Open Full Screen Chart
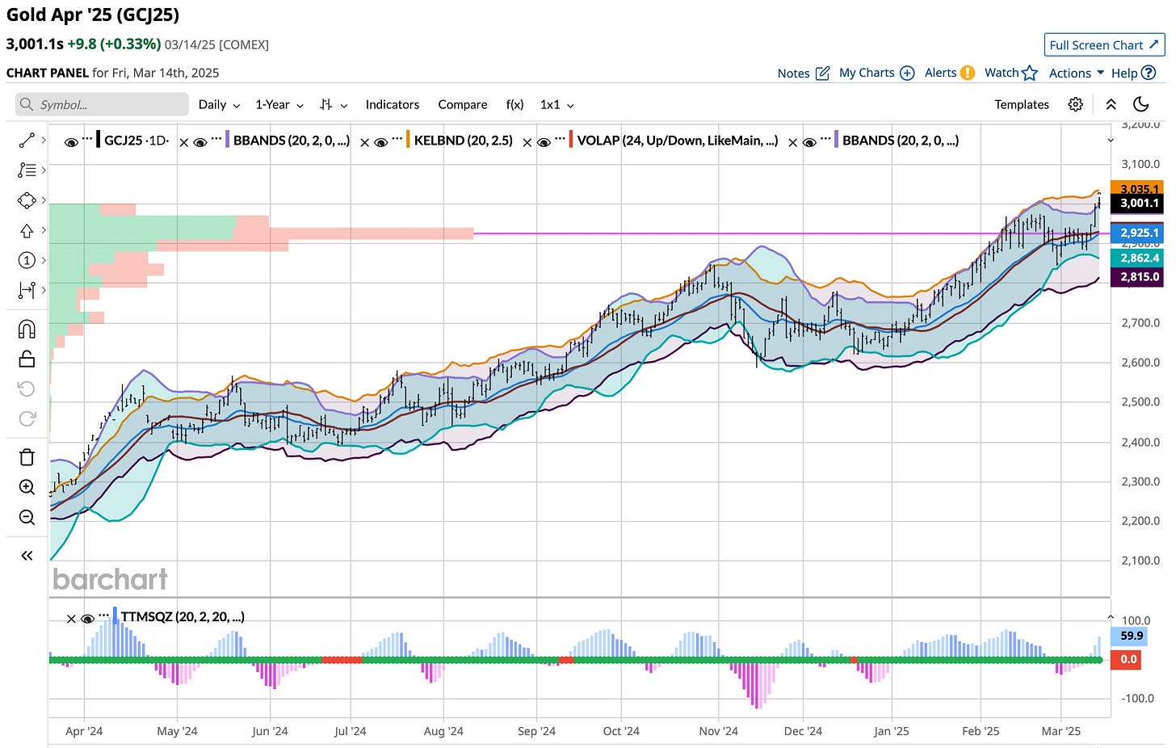The height and width of the screenshot is (748, 1176). [x=1106, y=45]
